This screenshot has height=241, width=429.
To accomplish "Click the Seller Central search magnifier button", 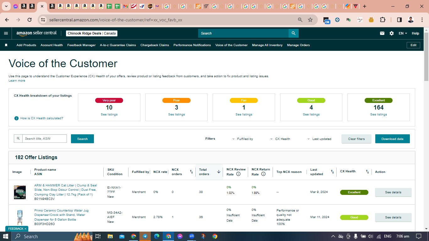I will [293, 33].
